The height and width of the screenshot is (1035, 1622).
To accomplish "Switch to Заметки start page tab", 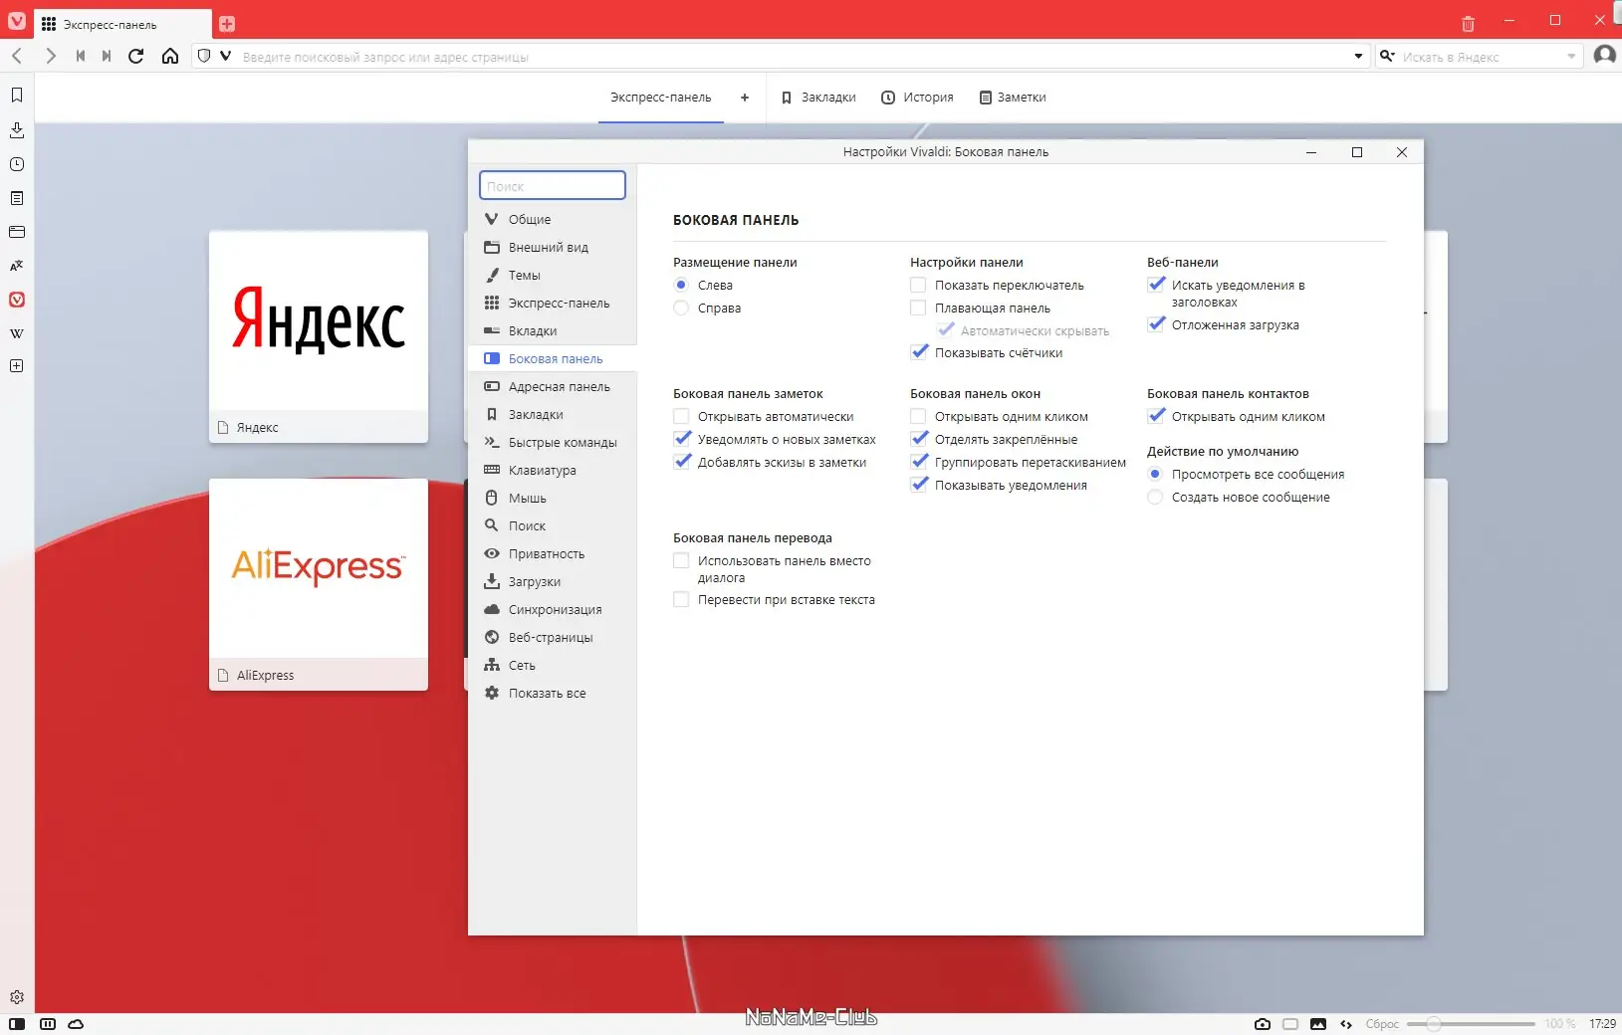I will 1013,98.
